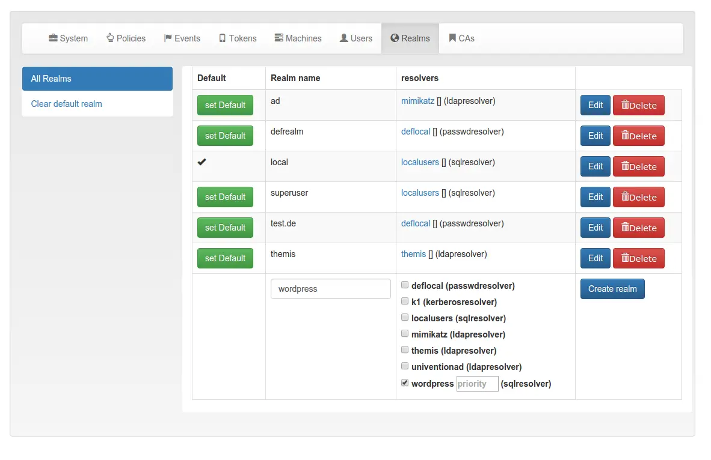Open the System tab
The height and width of the screenshot is (460, 711).
pos(69,38)
